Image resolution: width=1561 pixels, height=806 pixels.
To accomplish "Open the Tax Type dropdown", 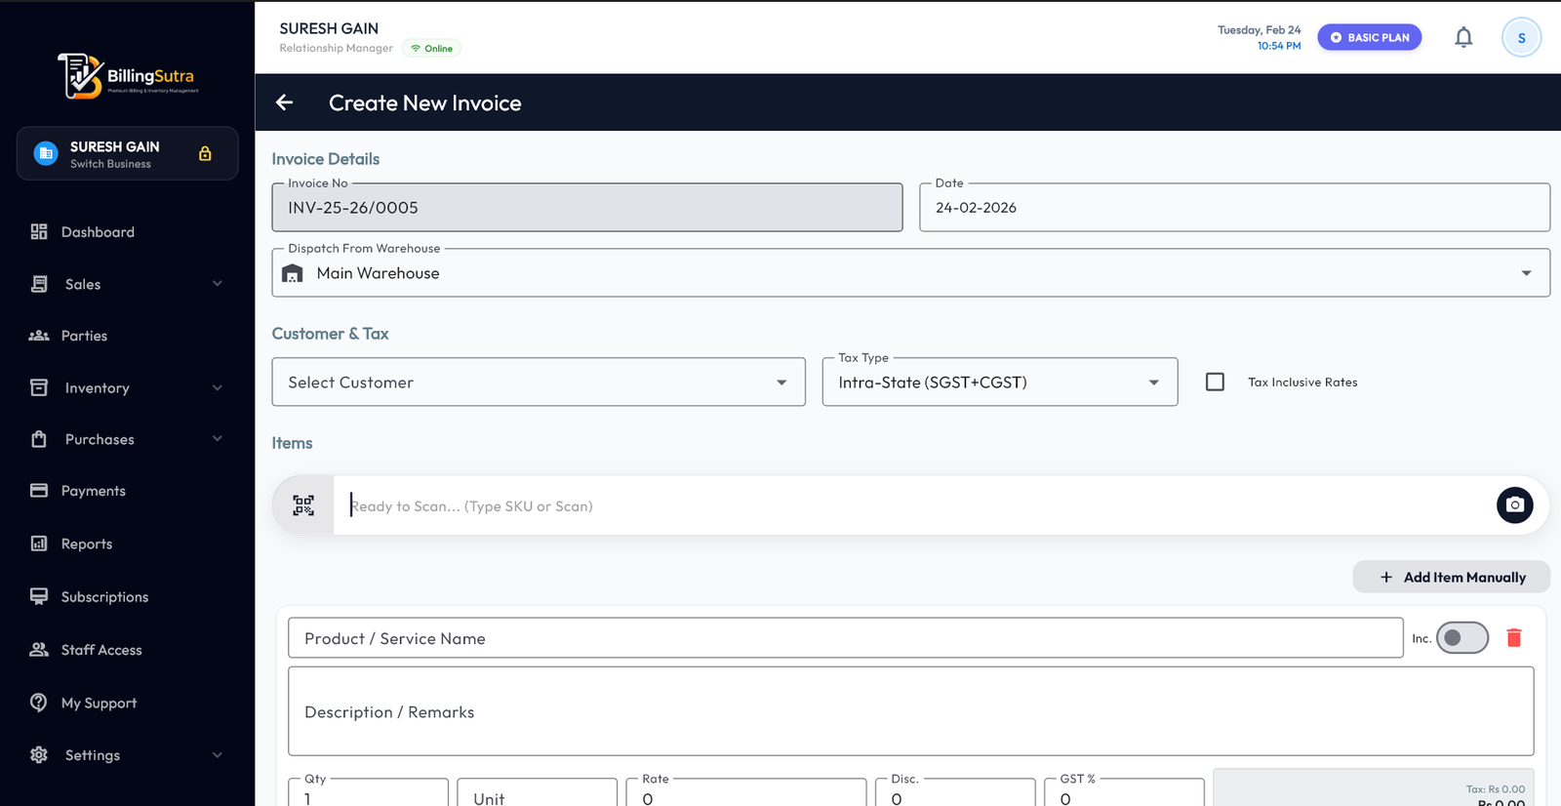I will (1000, 383).
